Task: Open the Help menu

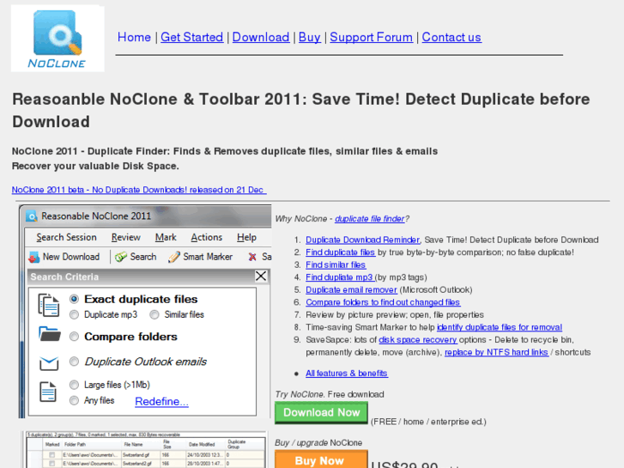Action: coord(246,237)
